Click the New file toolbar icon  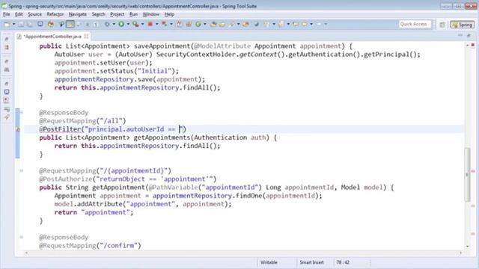(x=7, y=24)
